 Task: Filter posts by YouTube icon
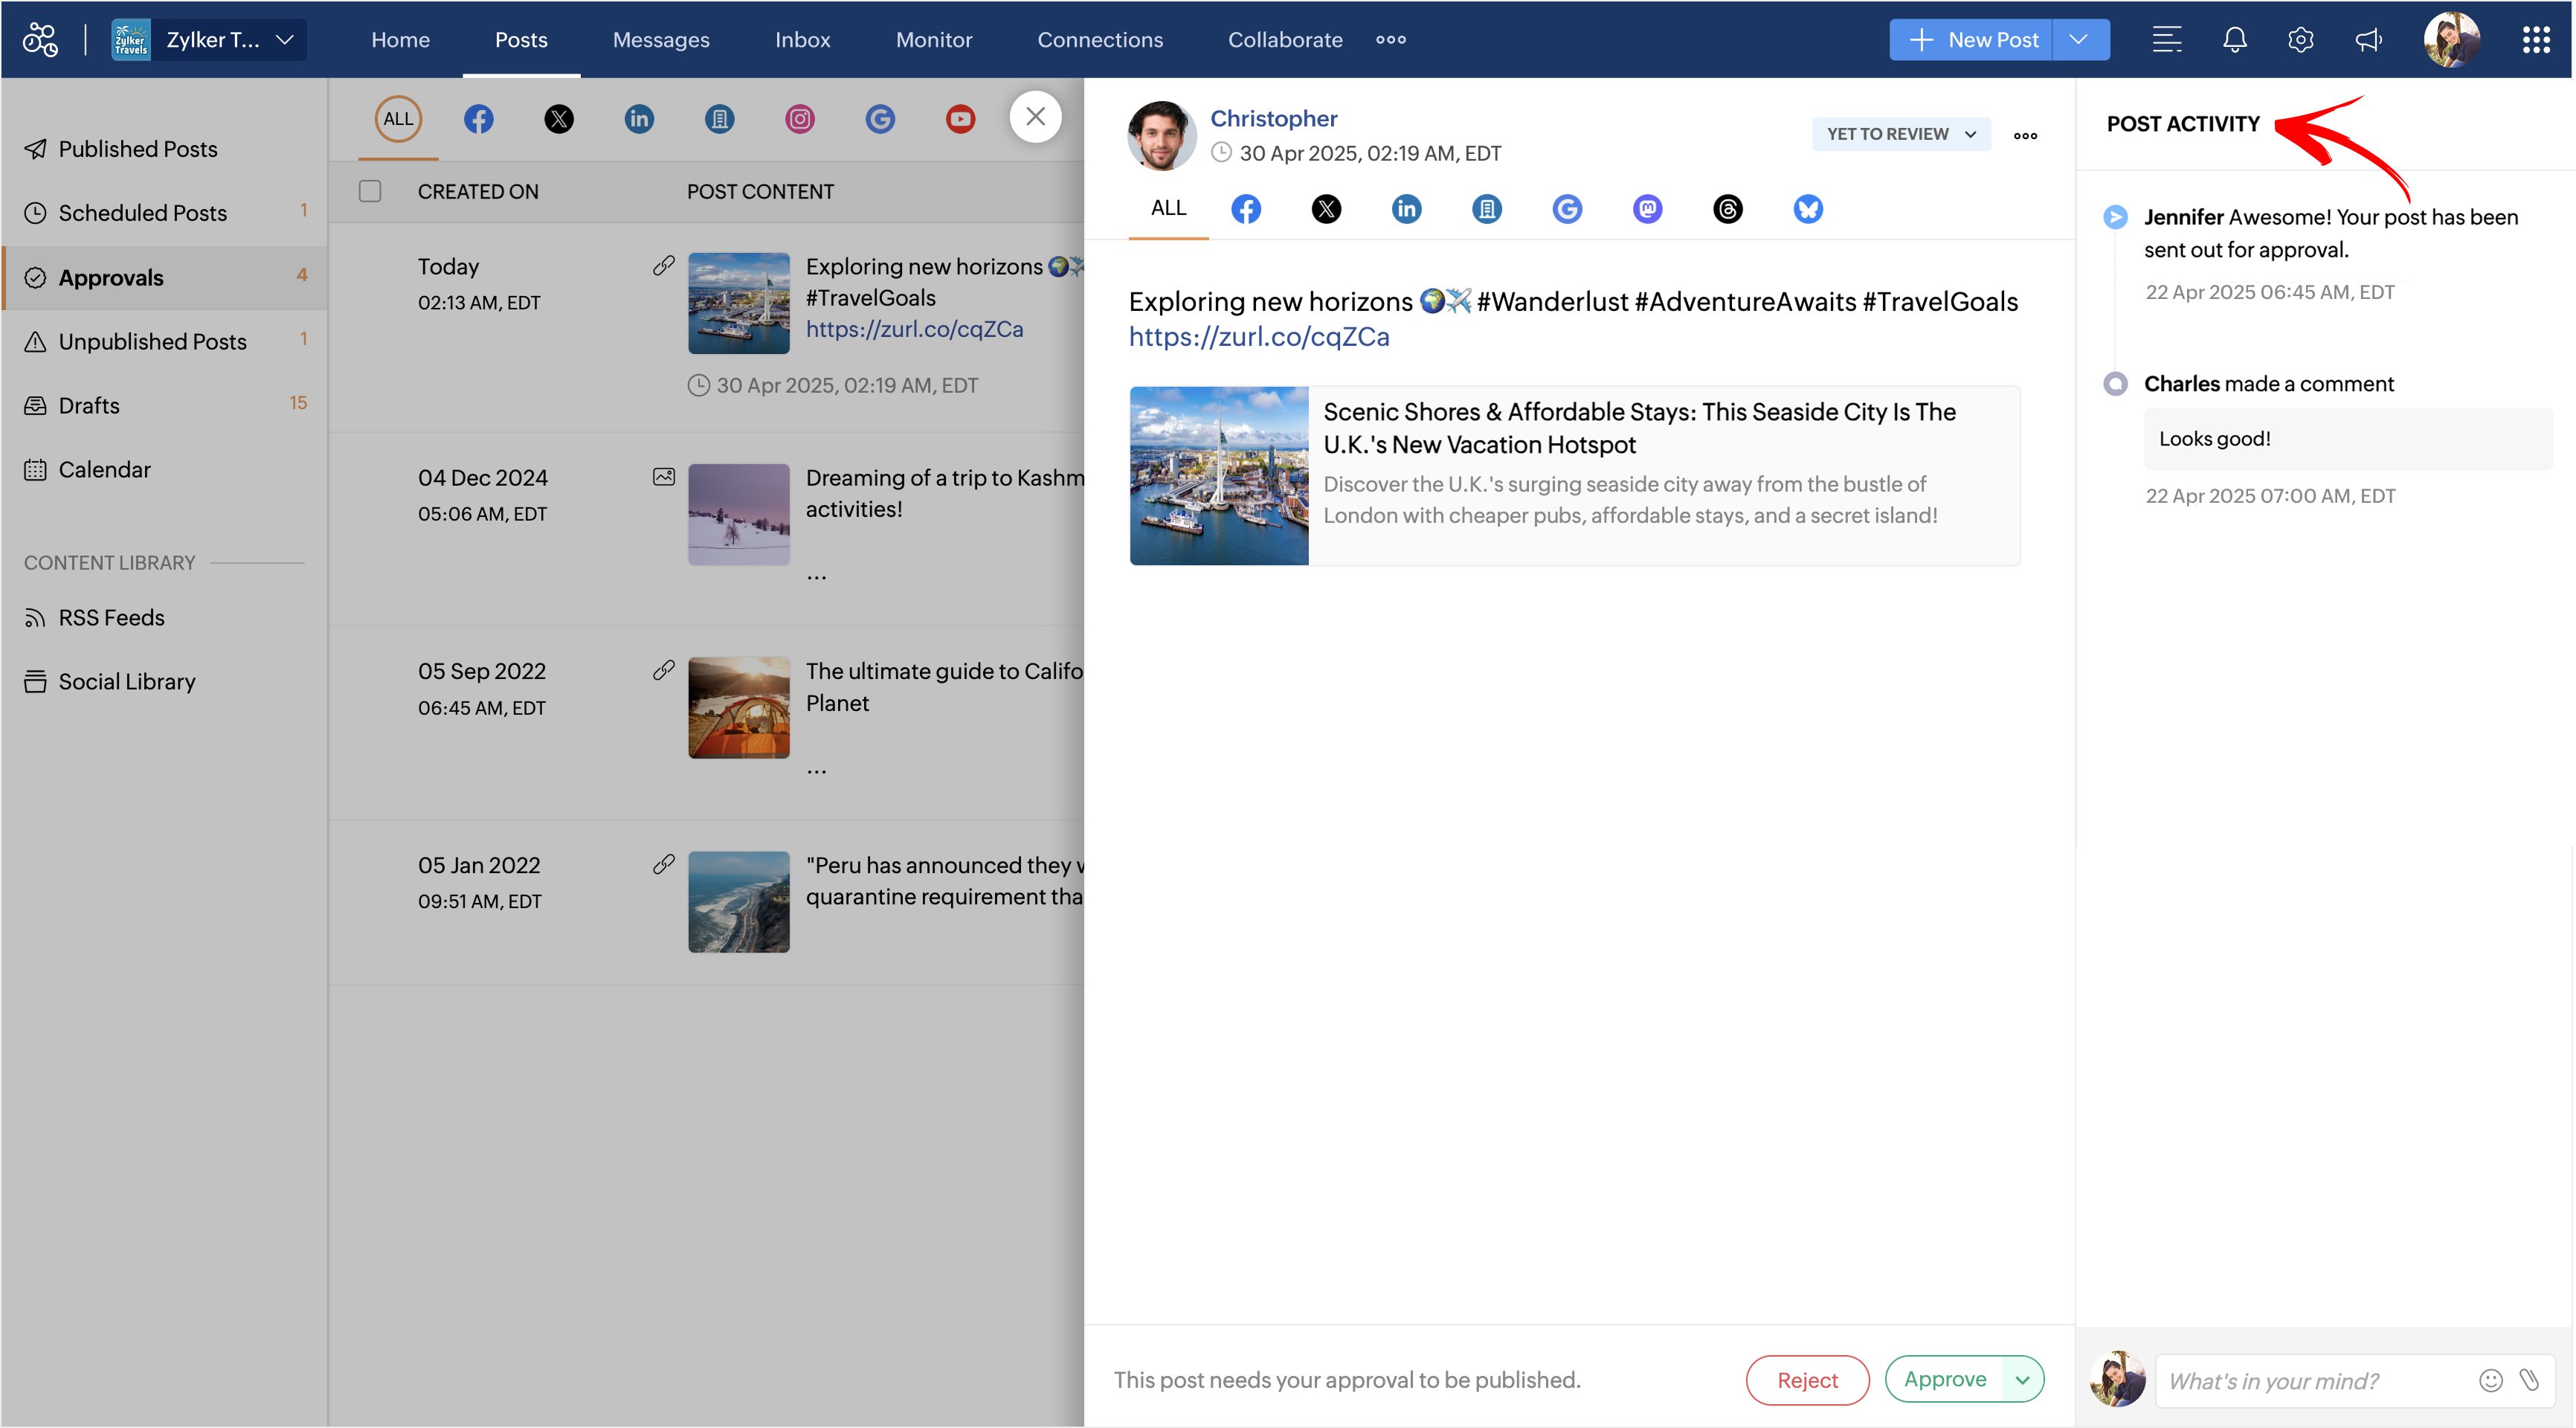(x=959, y=119)
